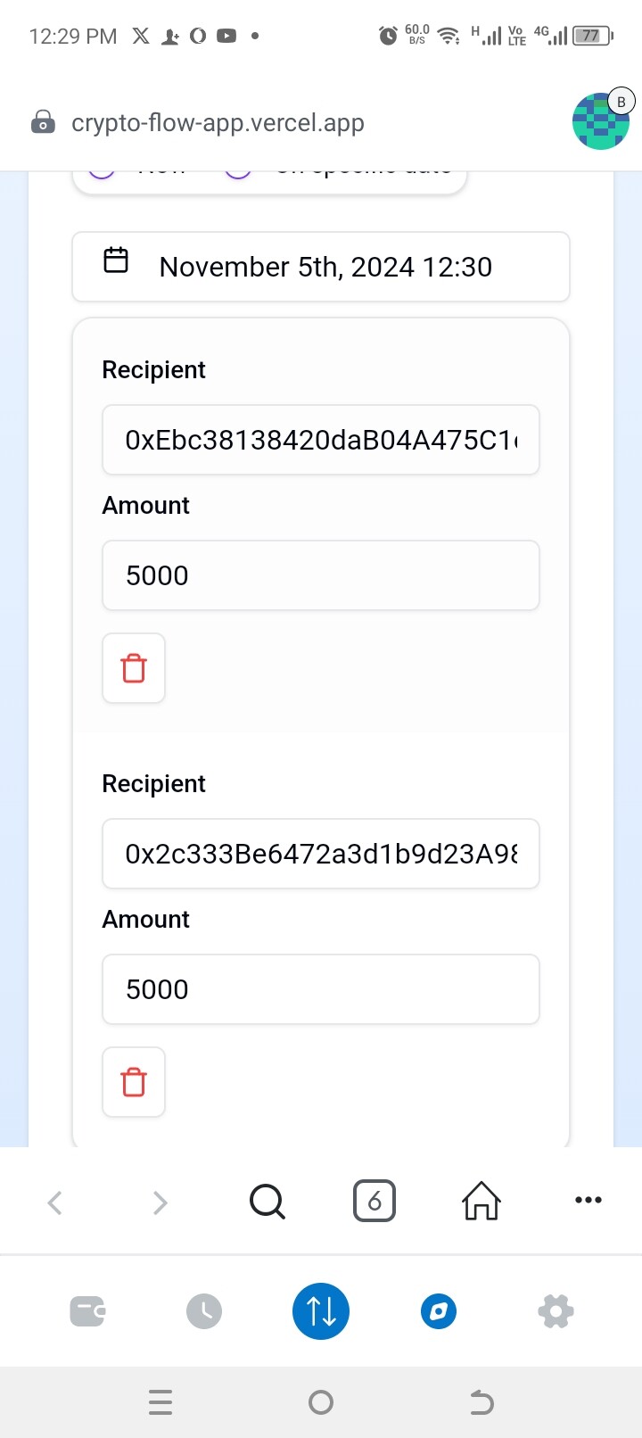Open the tab switcher showing 6
This screenshot has width=642, height=1438.
click(374, 1202)
